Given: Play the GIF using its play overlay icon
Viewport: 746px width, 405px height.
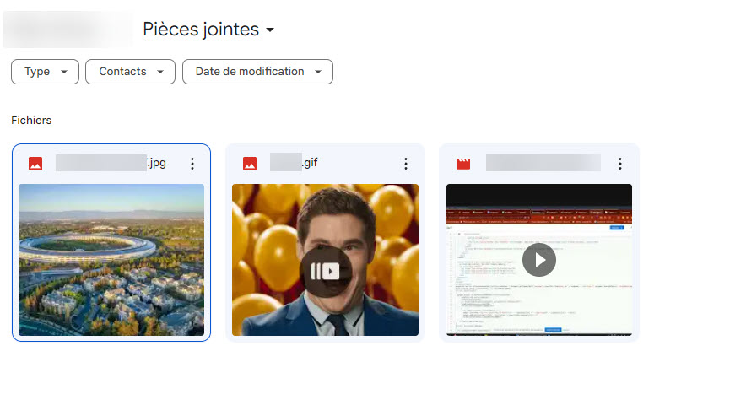Looking at the screenshot, I should coord(325,271).
